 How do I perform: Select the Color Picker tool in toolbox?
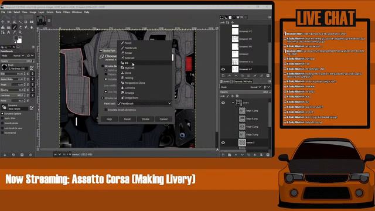[14, 32]
